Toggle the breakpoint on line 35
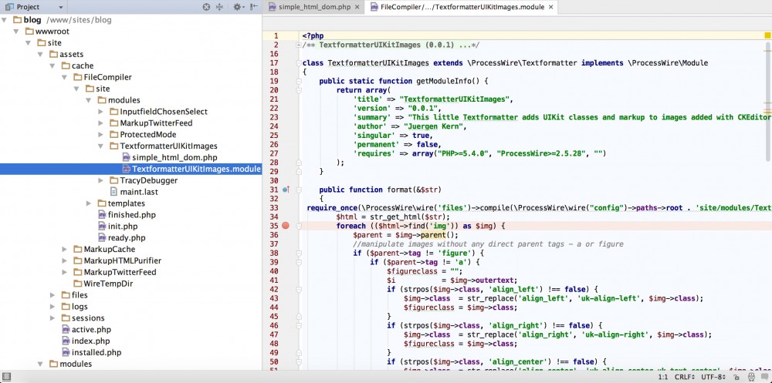The width and height of the screenshot is (772, 383). 286,226
